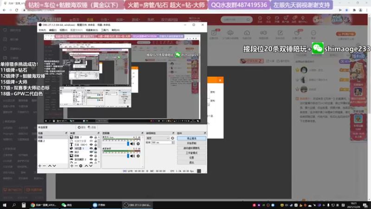This screenshot has width=371, height=209.
Task: Remove selected scene with minus icon
Action: tap(44, 166)
